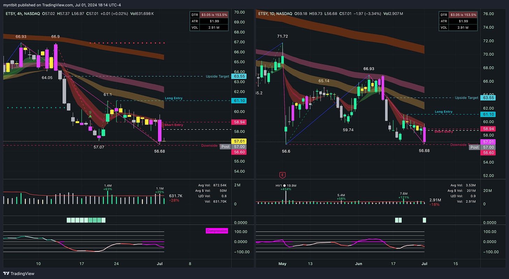This screenshot has height=279, width=509.
Task: Click the 71.72 swing high label on 1D chart
Action: coord(282,36)
